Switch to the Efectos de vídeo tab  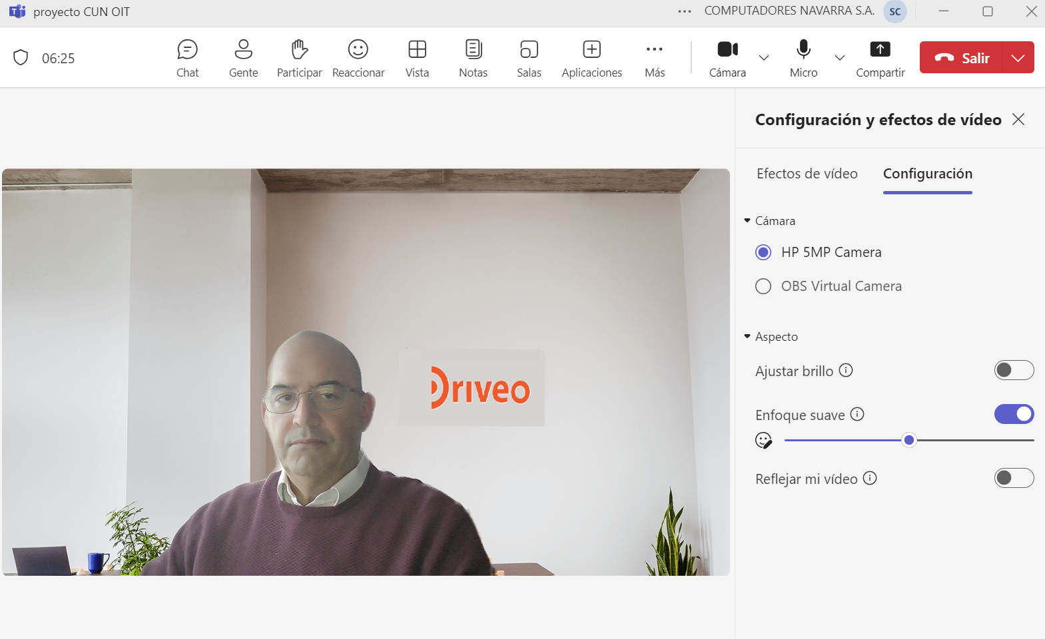807,174
